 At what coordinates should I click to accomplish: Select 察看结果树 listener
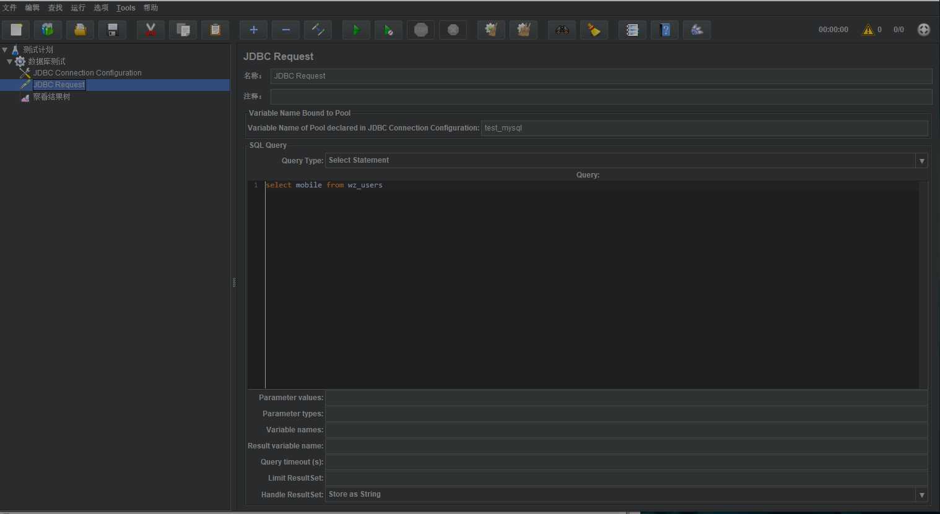click(51, 96)
